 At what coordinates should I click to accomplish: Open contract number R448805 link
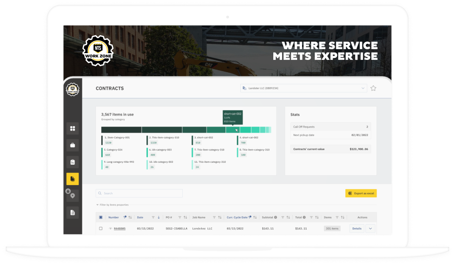[119, 228]
